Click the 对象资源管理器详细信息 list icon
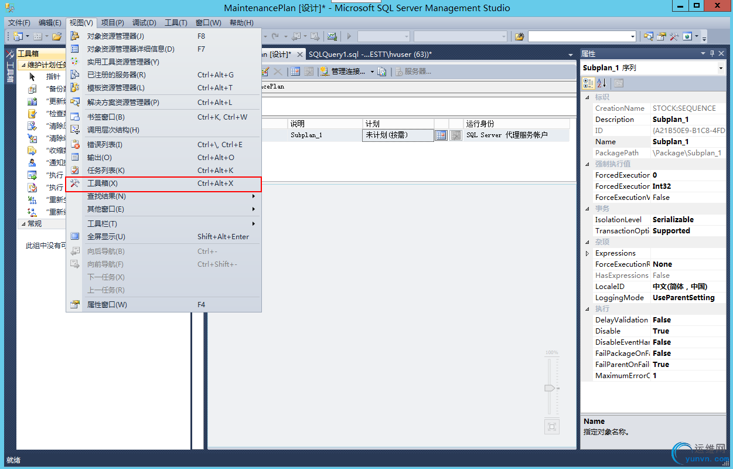 pos(75,49)
